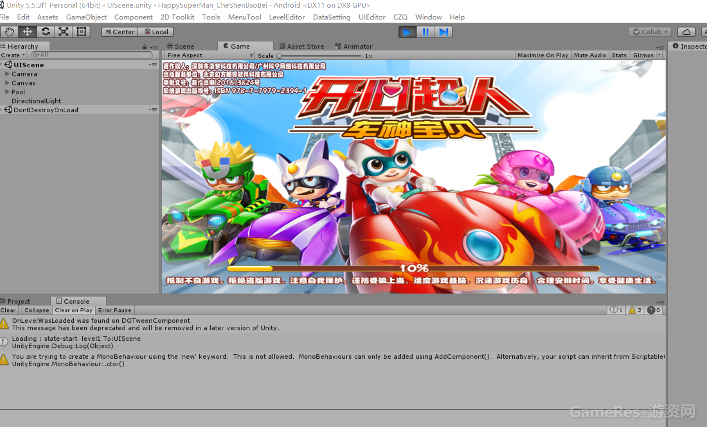
Task: Open the CZQ menu
Action: [x=401, y=17]
